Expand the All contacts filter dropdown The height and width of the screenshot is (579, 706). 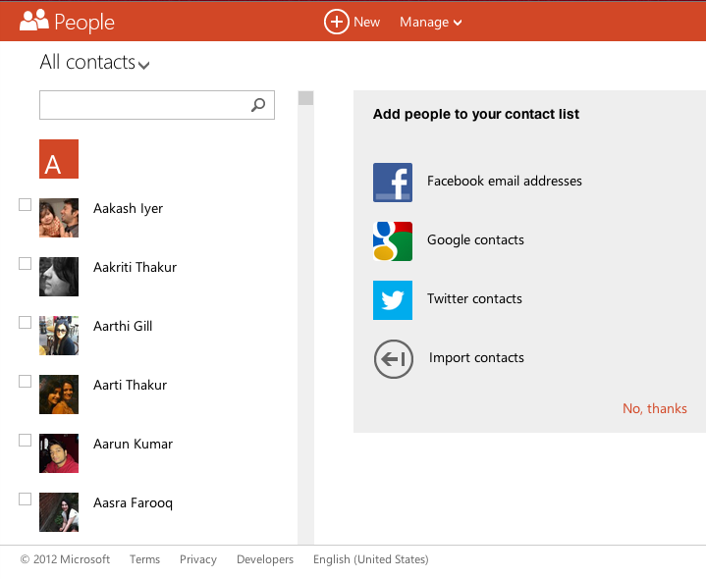[x=94, y=62]
